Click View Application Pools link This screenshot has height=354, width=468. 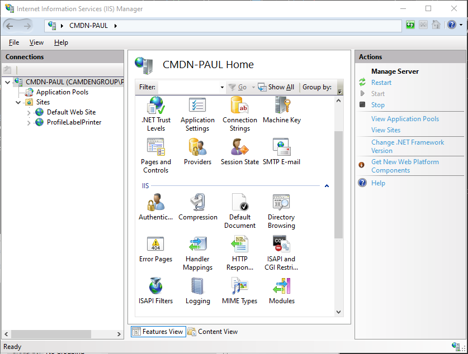click(405, 119)
